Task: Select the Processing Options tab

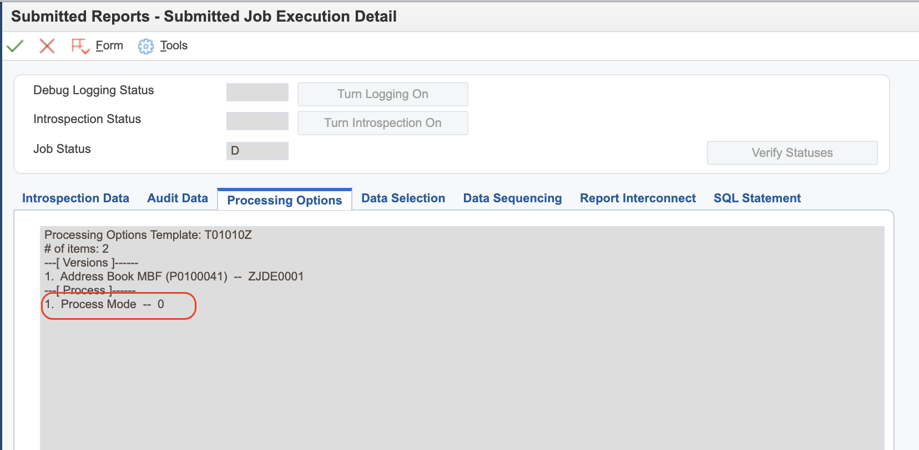Action: 285,200
